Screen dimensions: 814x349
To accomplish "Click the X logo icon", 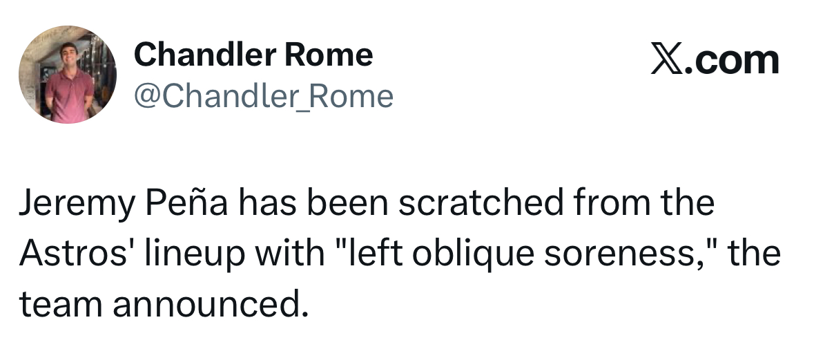I will coord(667,61).
